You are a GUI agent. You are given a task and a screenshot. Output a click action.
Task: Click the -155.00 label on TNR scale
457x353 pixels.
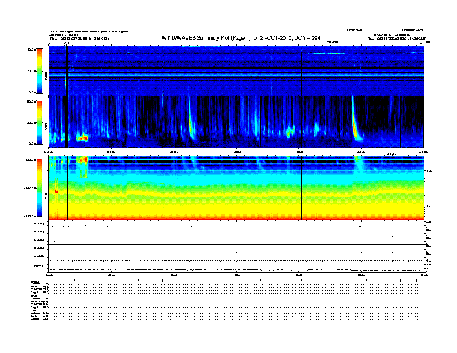[x=31, y=216]
